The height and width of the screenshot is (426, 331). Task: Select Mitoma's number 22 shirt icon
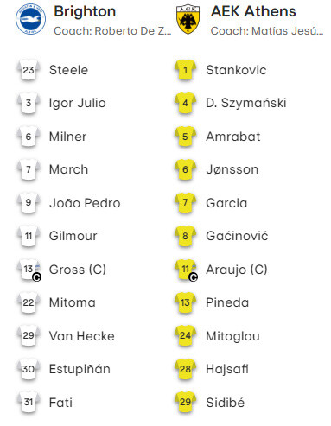29,302
